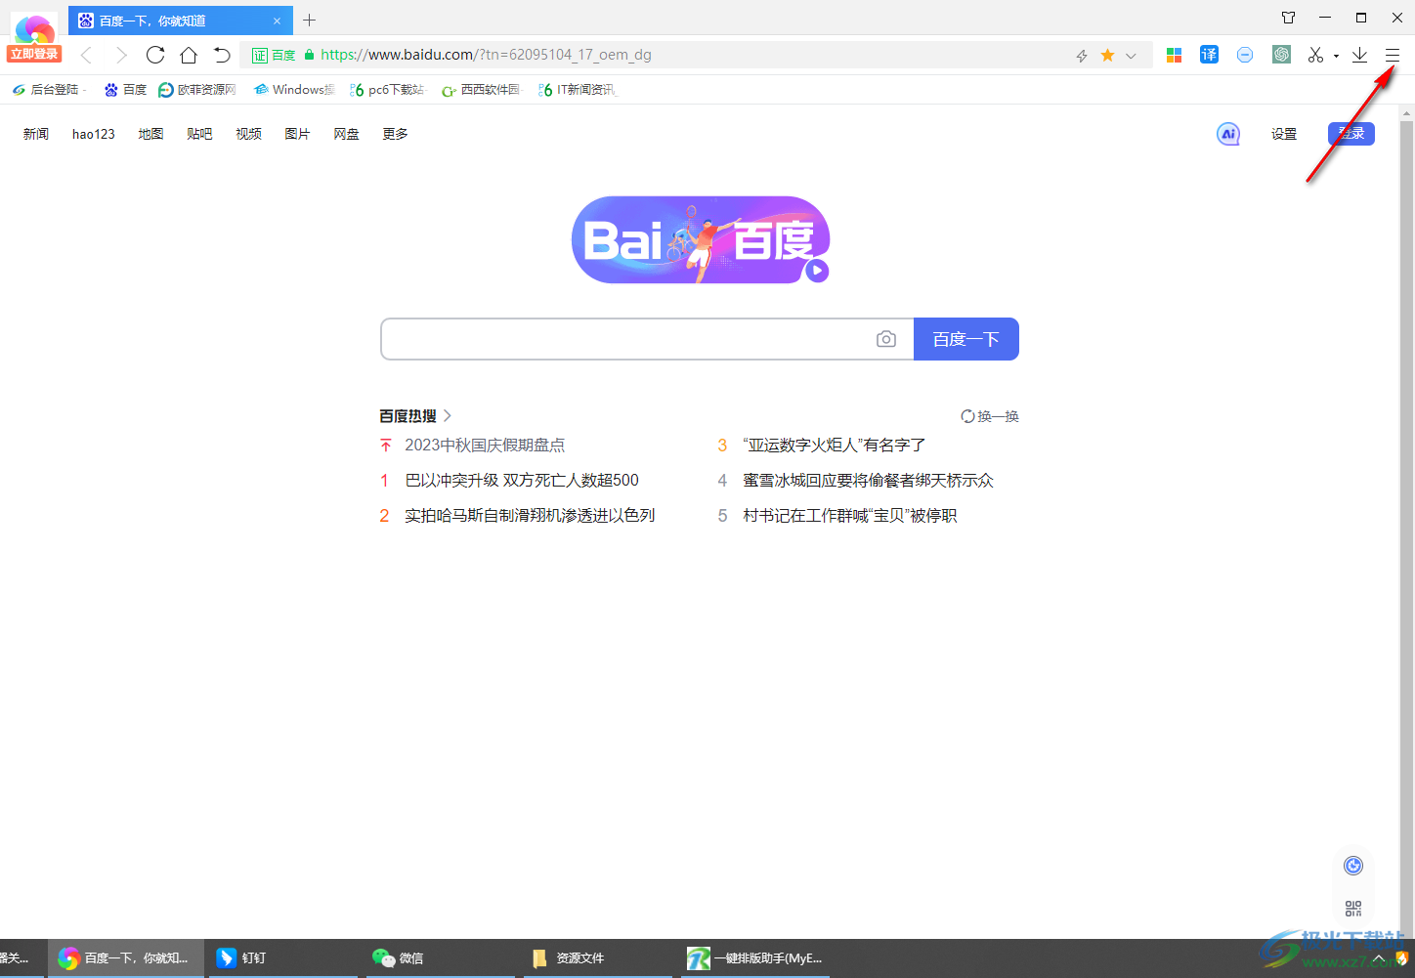
Task: Click the green site certificate 证 badge
Action: [x=260, y=56]
